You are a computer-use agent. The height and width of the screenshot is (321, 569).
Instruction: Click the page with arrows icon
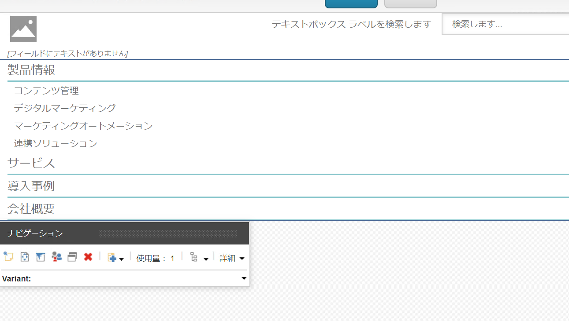pos(25,257)
